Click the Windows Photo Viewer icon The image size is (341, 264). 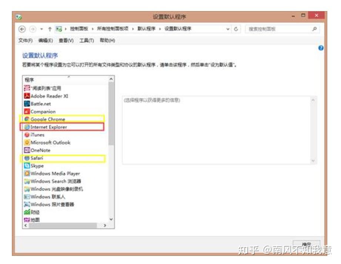[27, 204]
